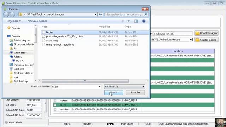The height and width of the screenshot is (127, 226).
Task: Toggle the cache partition checkbox
Action: tap(55, 105)
